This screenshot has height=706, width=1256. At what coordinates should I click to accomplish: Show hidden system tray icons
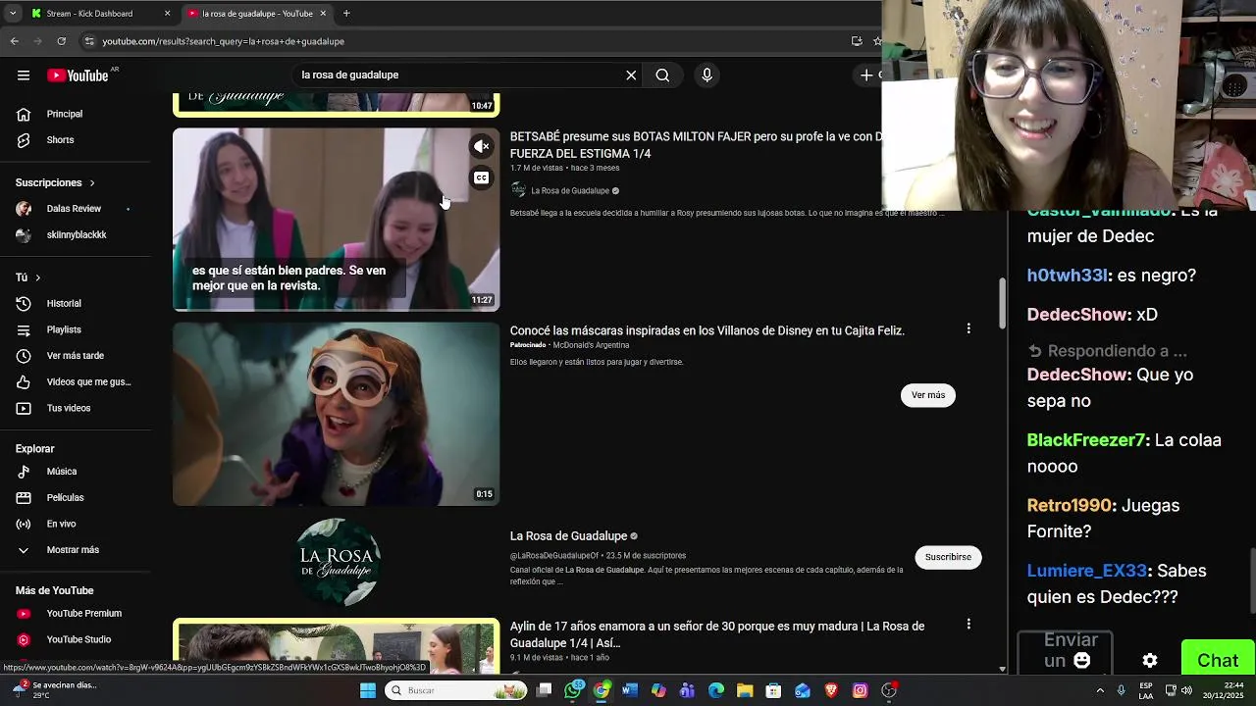coord(1099,690)
